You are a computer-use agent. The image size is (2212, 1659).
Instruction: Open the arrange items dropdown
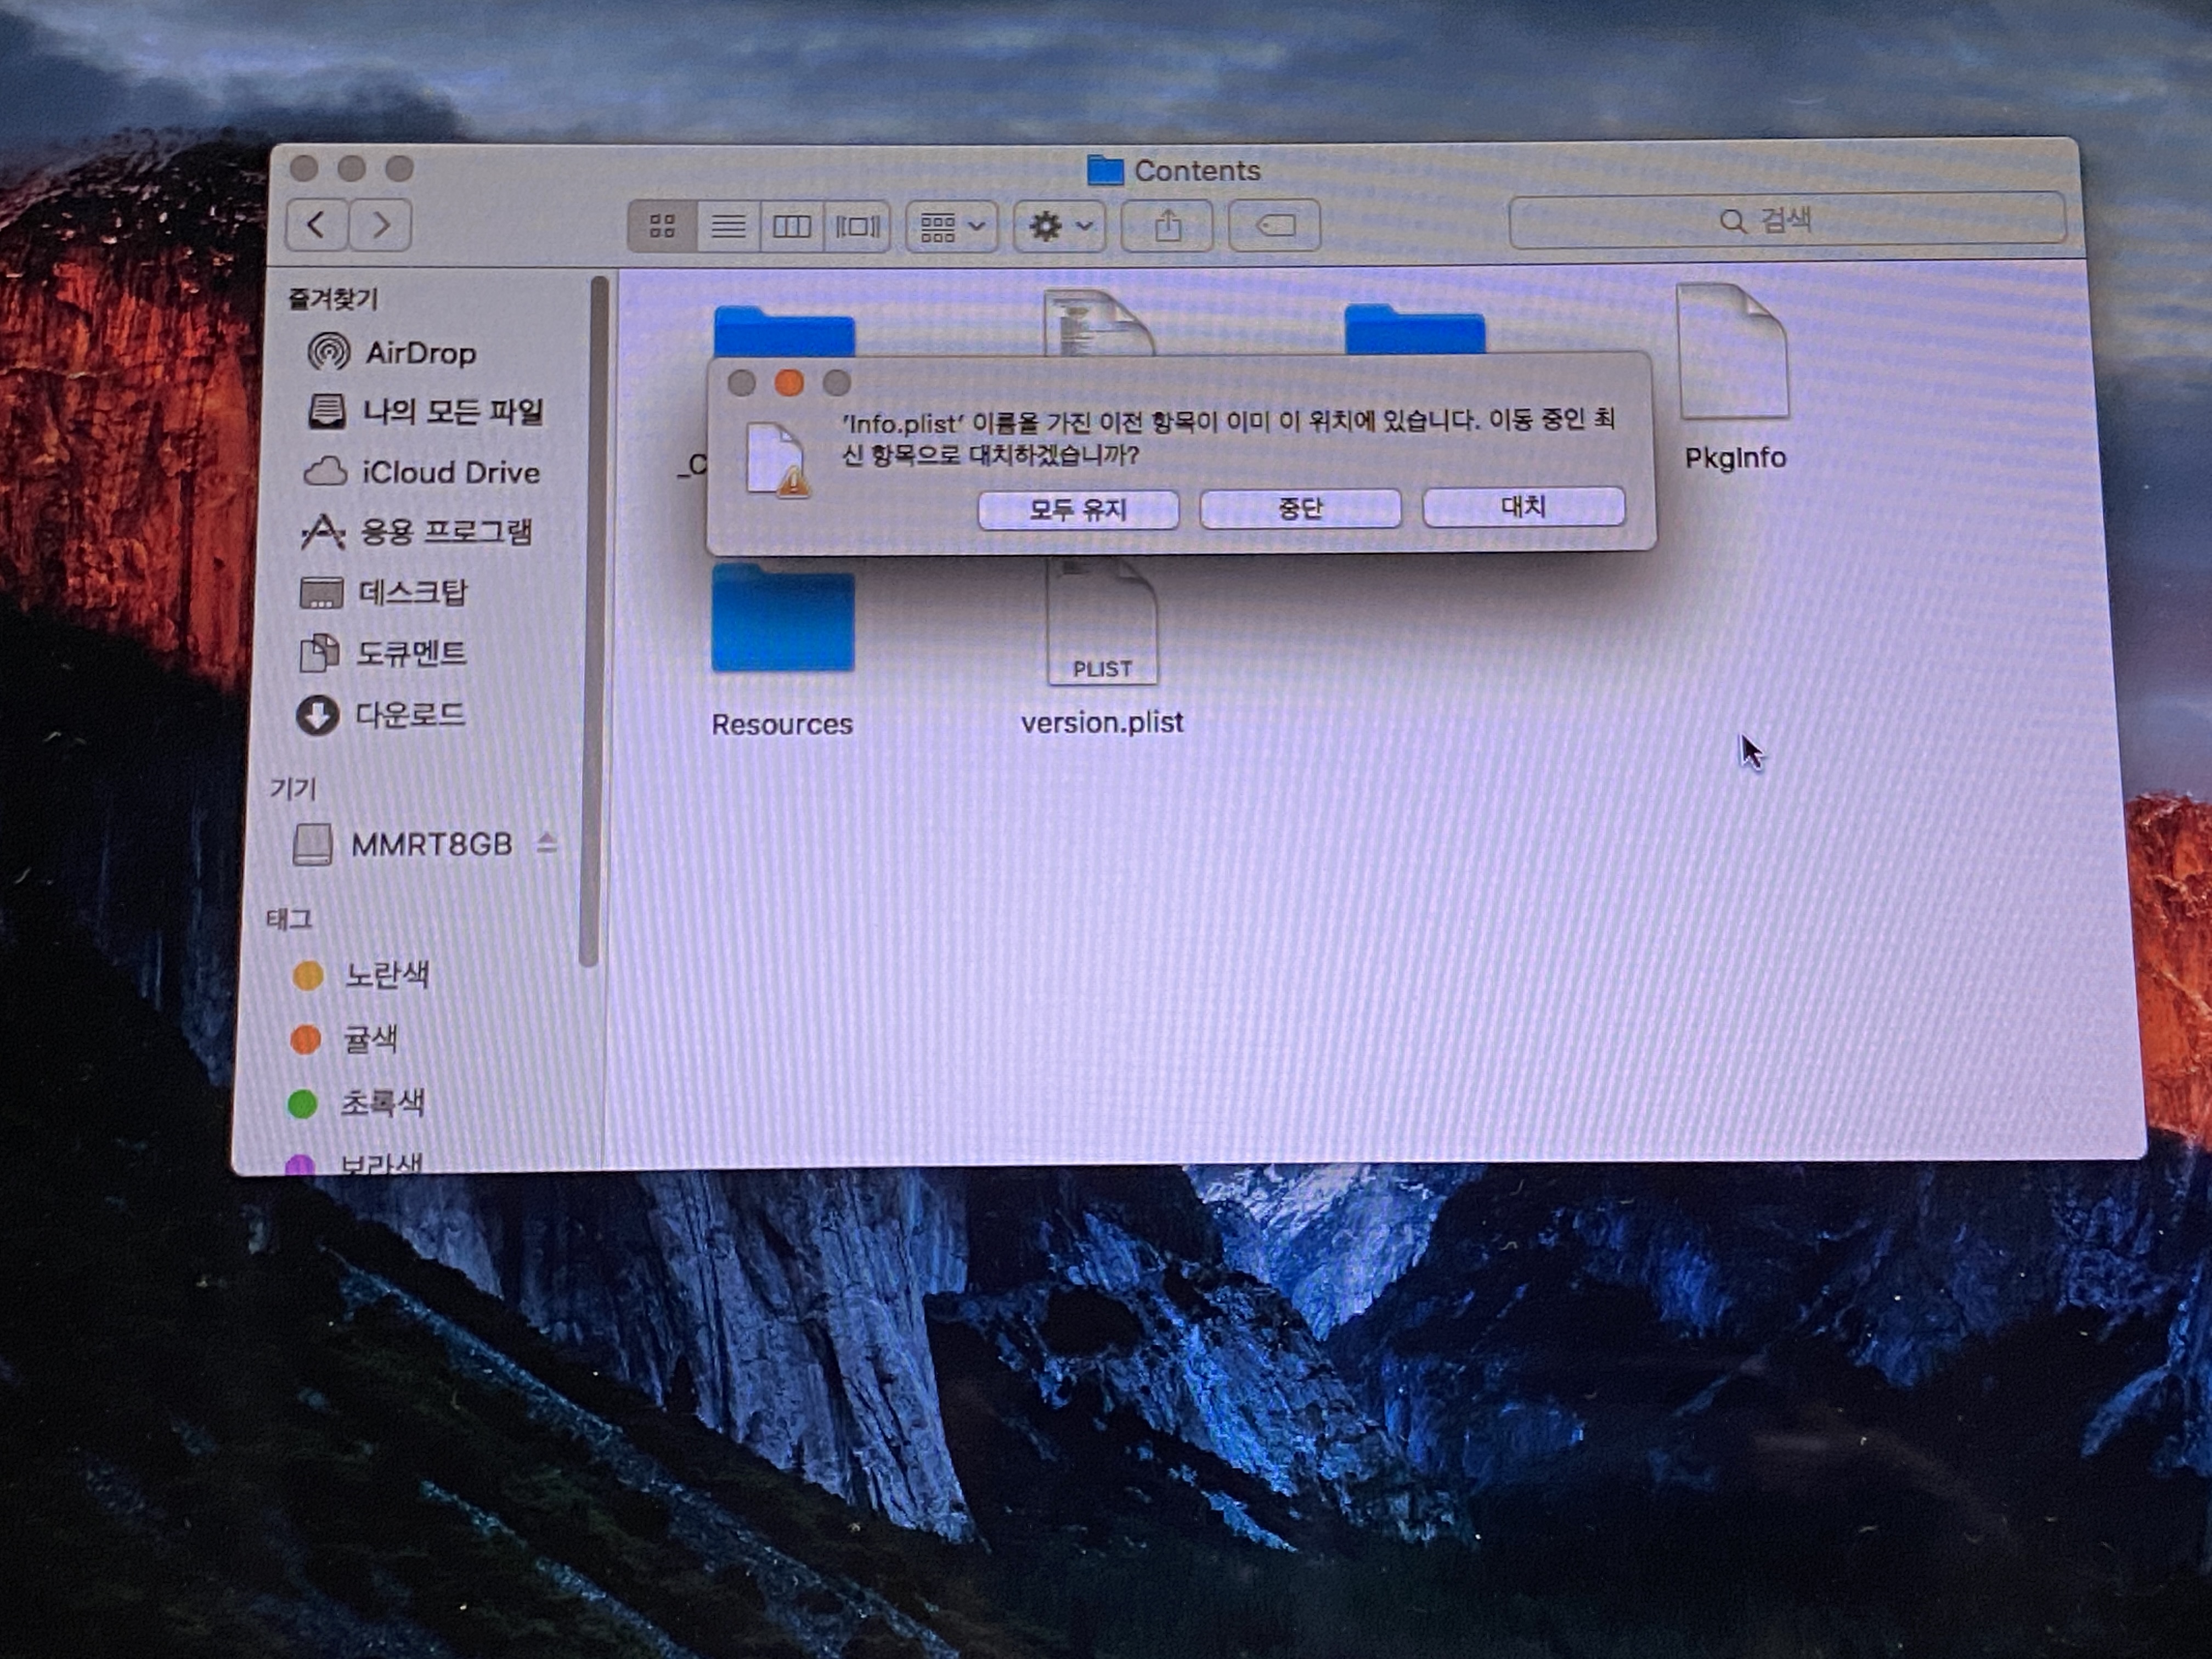[951, 227]
